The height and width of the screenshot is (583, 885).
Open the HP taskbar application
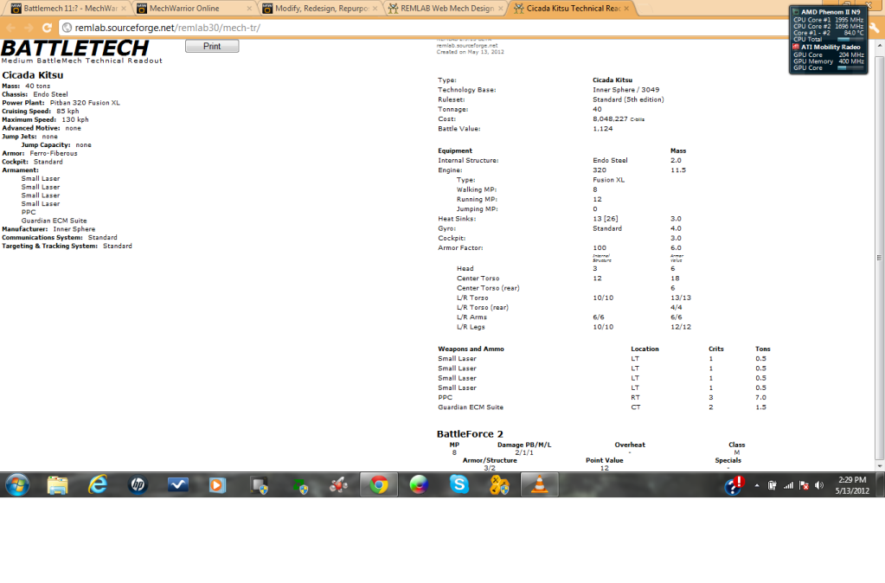[138, 484]
